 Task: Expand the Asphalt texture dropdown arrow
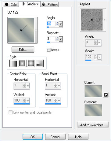pyautogui.click(x=104, y=20)
